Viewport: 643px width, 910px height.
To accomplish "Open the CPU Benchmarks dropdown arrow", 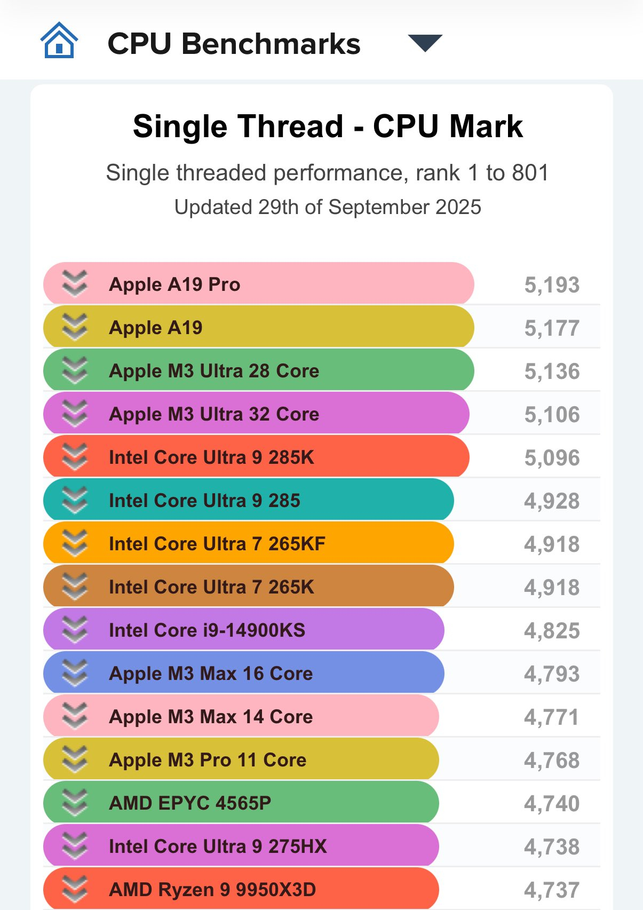I will (425, 43).
